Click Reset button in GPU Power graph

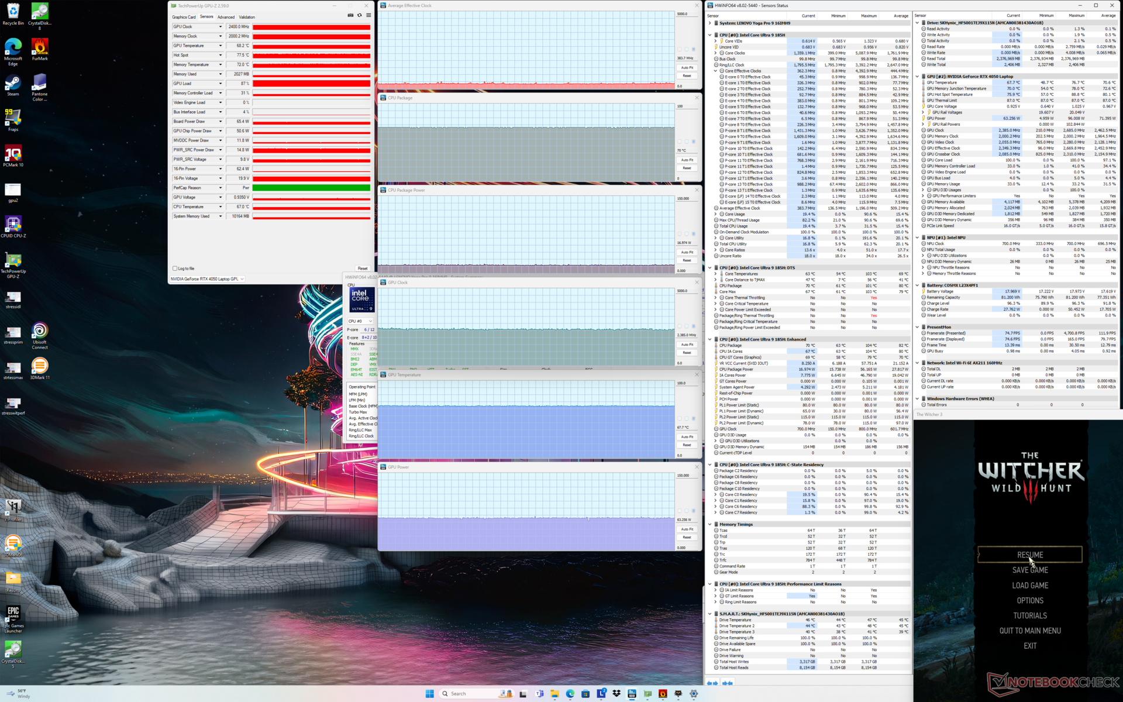687,537
